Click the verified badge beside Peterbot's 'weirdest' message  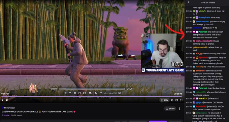pyautogui.click(x=197, y=32)
